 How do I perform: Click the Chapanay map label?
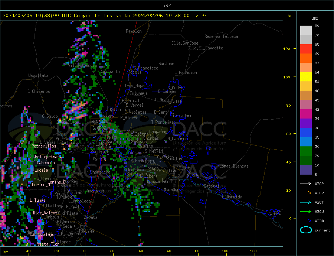click(x=158, y=132)
